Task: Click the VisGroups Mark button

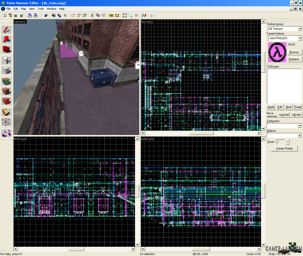Action: point(289,107)
